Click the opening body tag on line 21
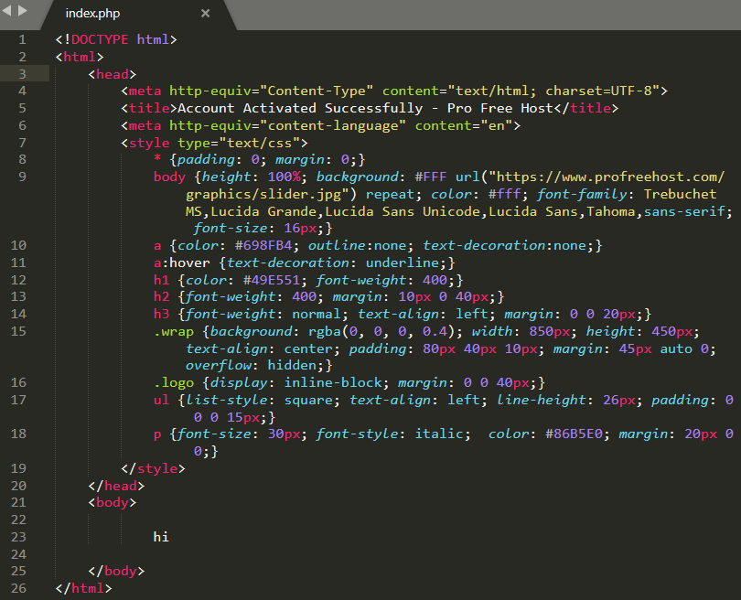Viewport: 741px width, 600px height. (x=113, y=502)
